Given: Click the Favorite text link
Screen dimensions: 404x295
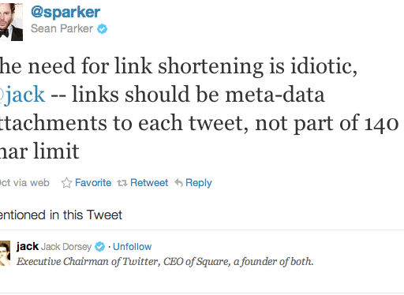Looking at the screenshot, I should click(x=93, y=182).
